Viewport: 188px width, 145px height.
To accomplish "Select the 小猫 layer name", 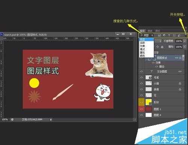I will tap(156, 84).
